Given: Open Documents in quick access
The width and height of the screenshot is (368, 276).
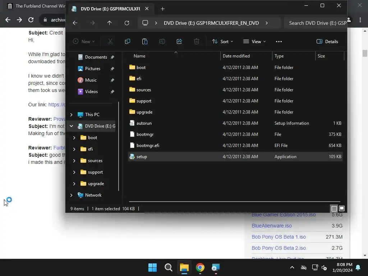Looking at the screenshot, I should tap(96, 57).
